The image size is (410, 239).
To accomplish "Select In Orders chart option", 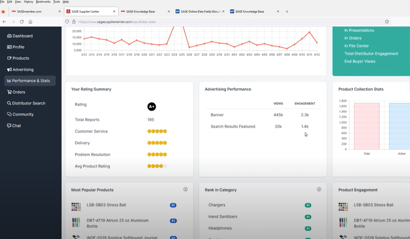I will [353, 38].
